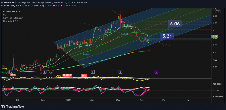This screenshot has width=226, height=110.
Task: Click the Tem time axis label
Action: pos(142,100)
